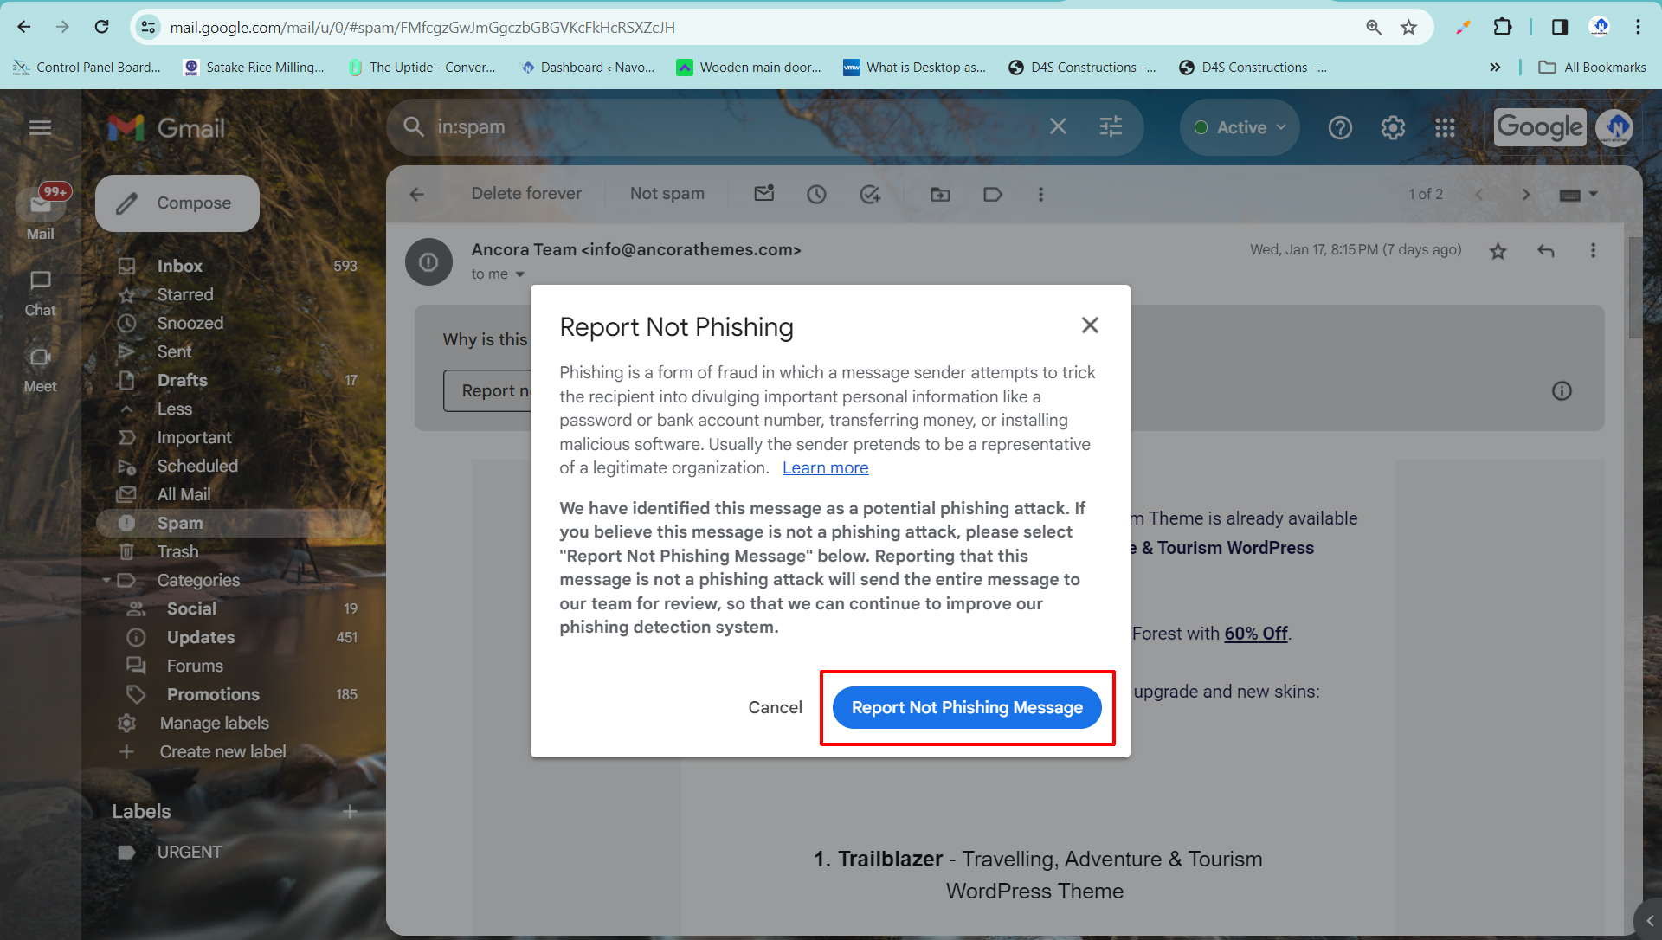Screen dimensions: 1662x940
Task: Click Report Not Phishing Message button
Action: (x=966, y=707)
